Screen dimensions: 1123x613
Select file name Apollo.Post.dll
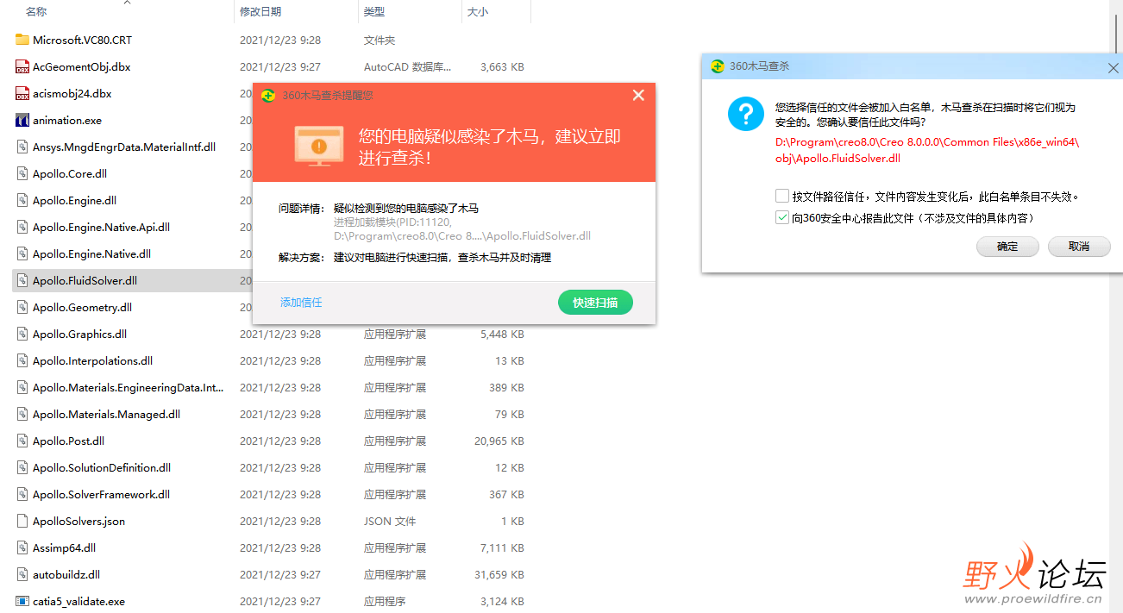68,441
